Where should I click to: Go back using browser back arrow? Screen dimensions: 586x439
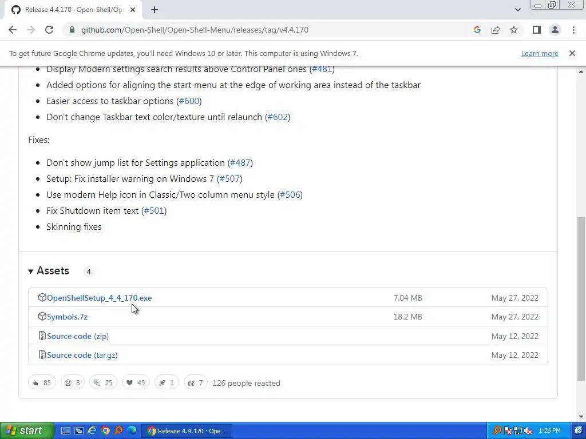(x=13, y=30)
